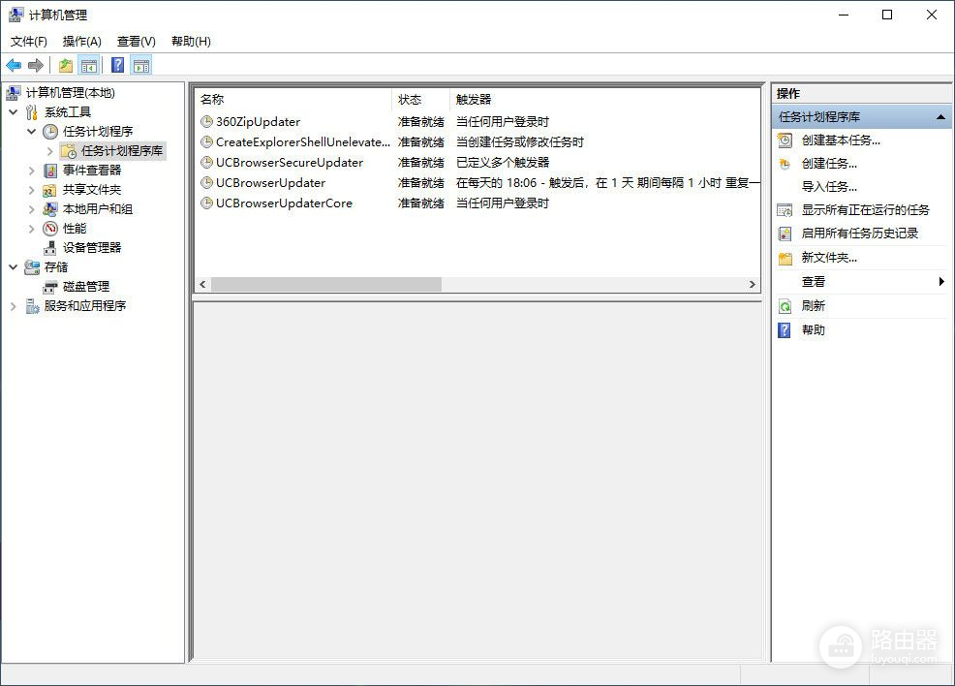Click the blue Back arrow in toolbar
Image resolution: width=955 pixels, height=686 pixels.
pyautogui.click(x=14, y=66)
